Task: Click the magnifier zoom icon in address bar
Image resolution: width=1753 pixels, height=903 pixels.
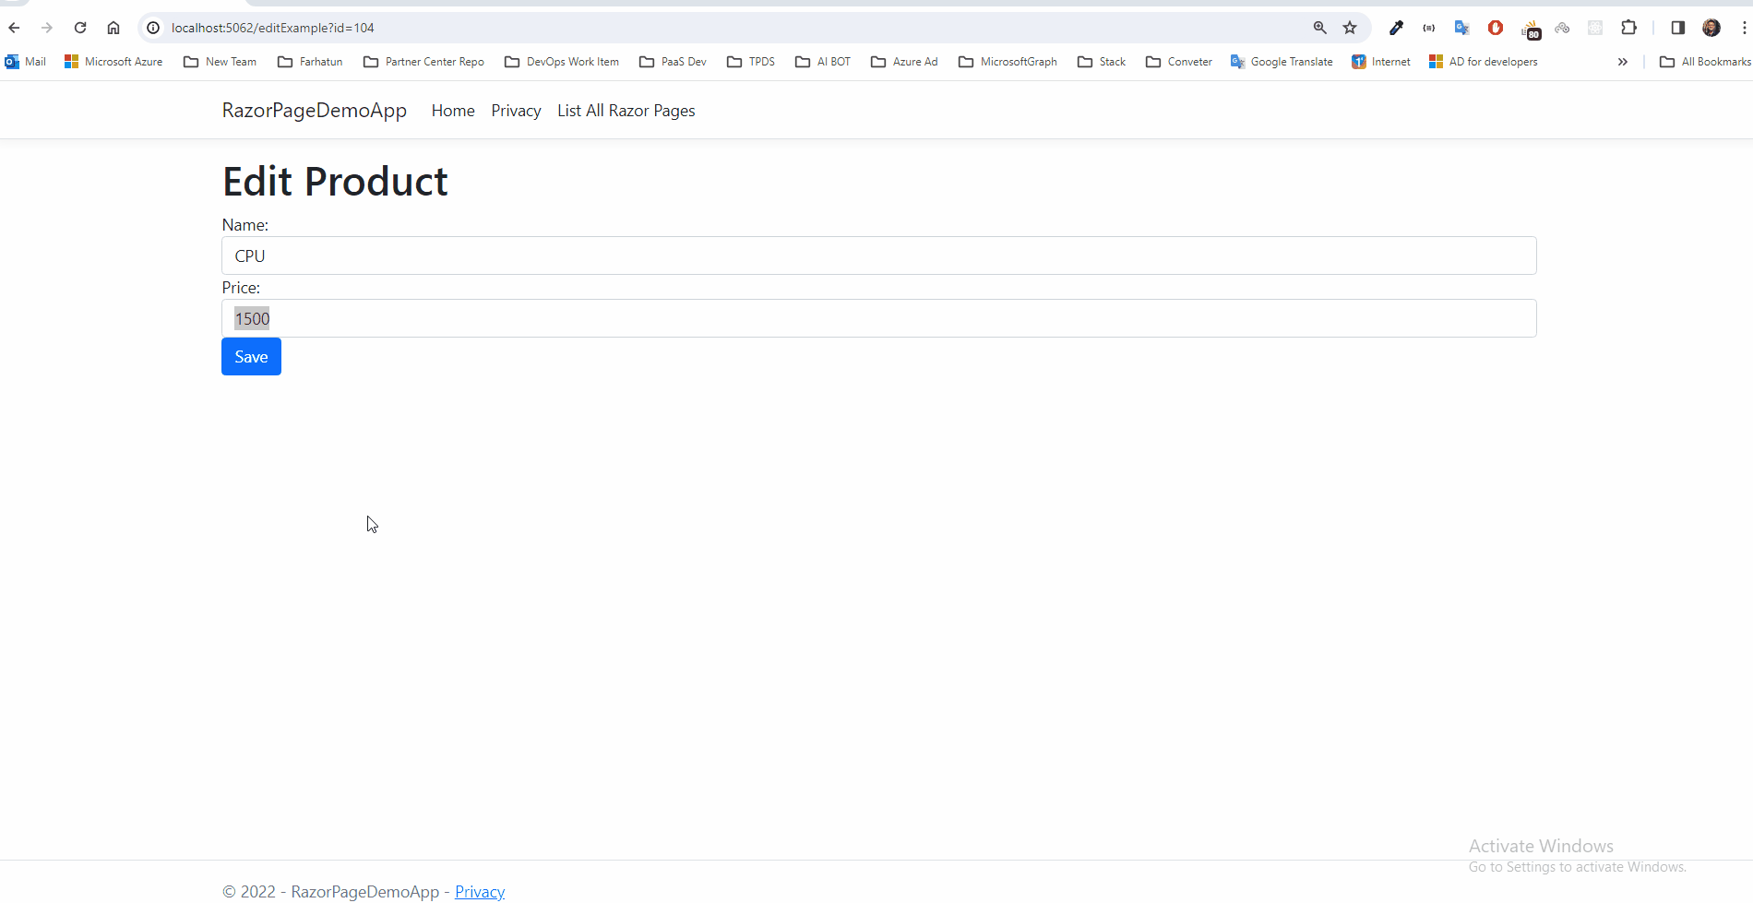Action: pos(1320,28)
